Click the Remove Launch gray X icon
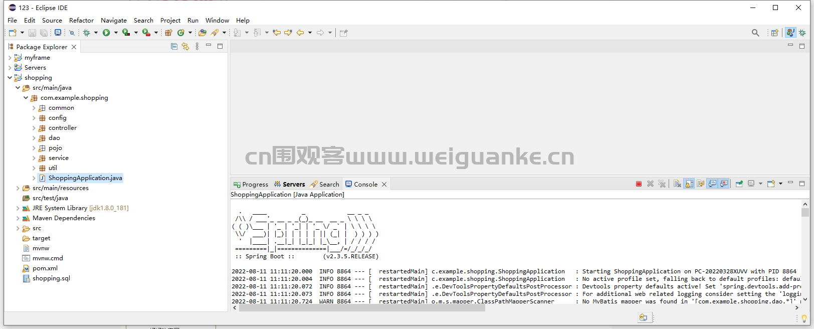Screen dimensions: 814x329 [650, 184]
